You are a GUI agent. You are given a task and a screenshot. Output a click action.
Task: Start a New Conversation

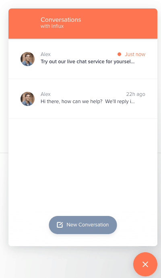(83, 225)
